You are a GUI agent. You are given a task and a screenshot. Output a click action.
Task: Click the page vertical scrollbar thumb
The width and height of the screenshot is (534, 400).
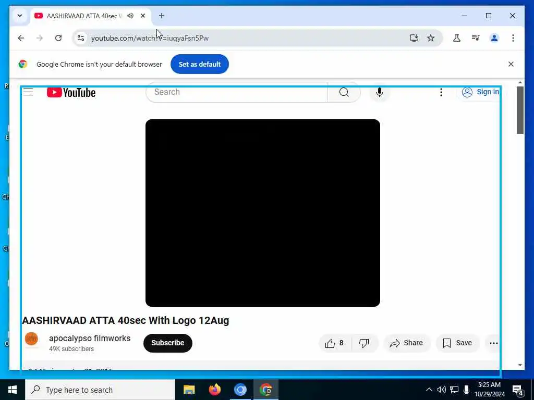pos(520,110)
